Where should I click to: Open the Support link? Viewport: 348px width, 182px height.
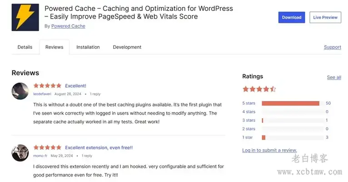(x=332, y=47)
